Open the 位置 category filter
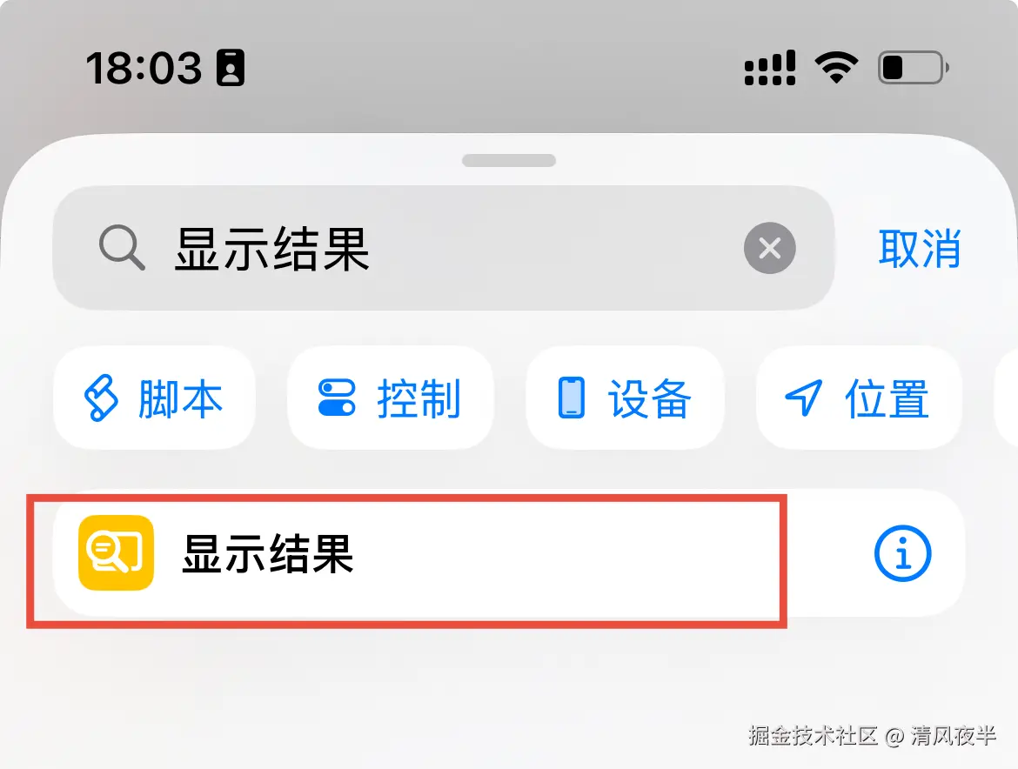Screen dimensions: 1018x769 (x=859, y=398)
